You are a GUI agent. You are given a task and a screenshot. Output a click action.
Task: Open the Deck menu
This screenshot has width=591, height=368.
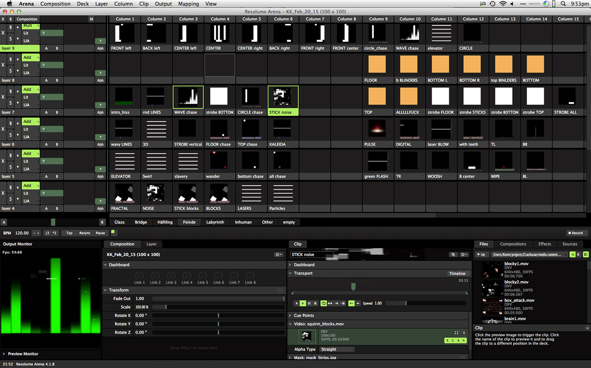(83, 4)
